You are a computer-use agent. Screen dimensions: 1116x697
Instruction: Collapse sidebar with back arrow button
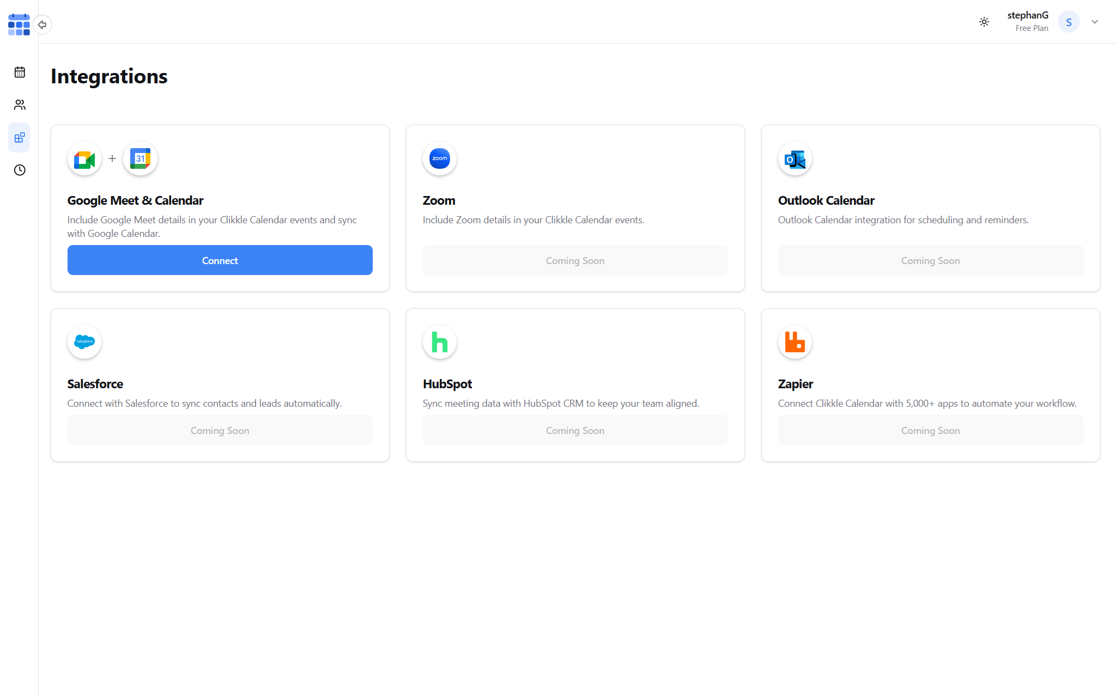tap(42, 25)
